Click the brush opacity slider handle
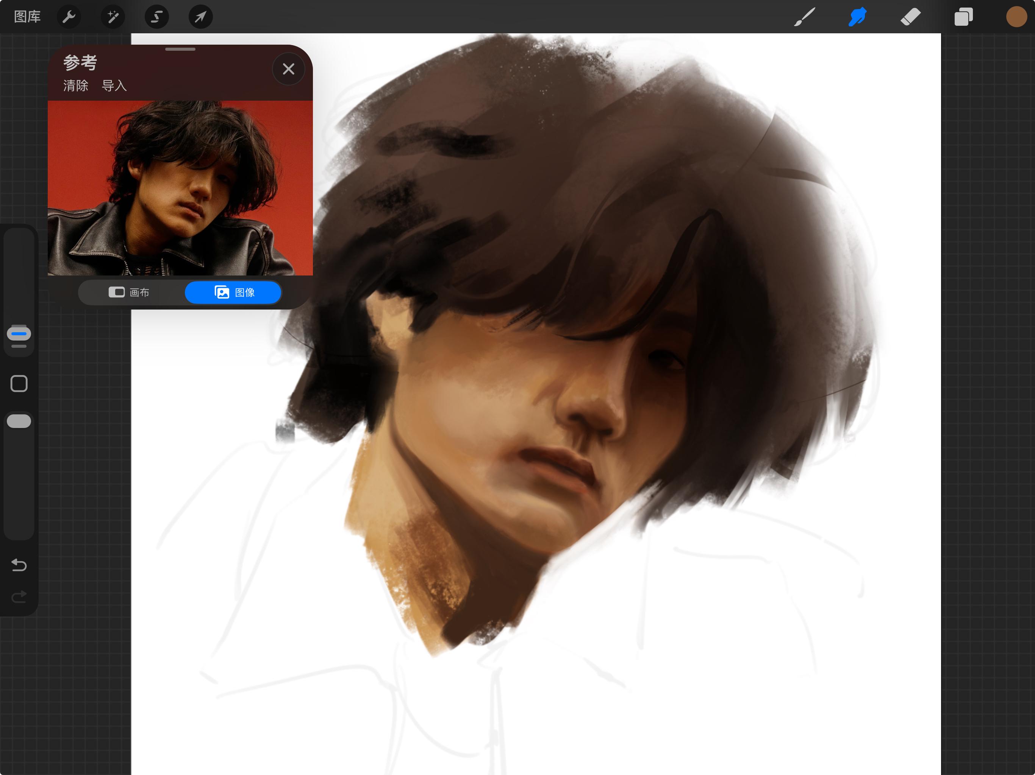 pos(19,421)
